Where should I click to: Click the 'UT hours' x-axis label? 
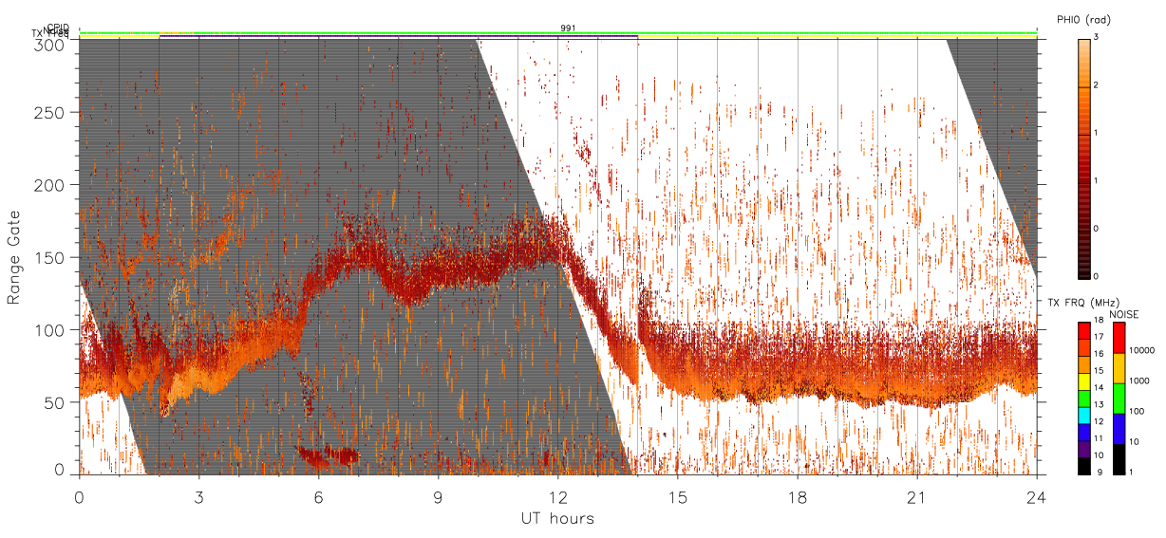click(x=557, y=519)
